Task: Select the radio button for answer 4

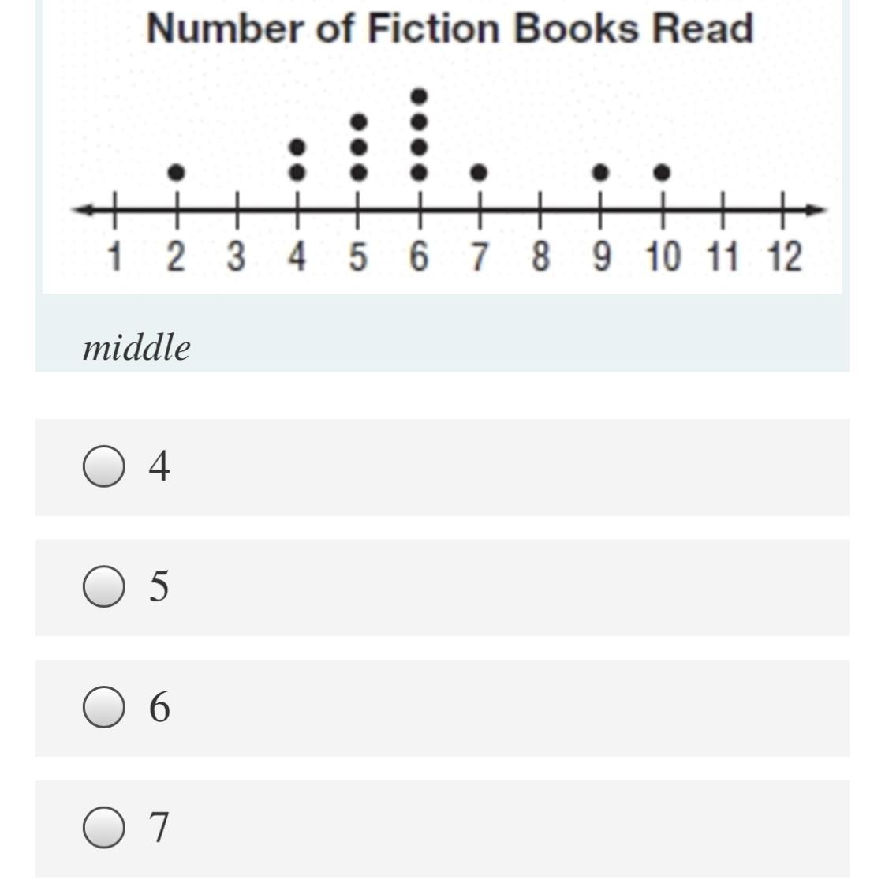Action: click(x=104, y=466)
